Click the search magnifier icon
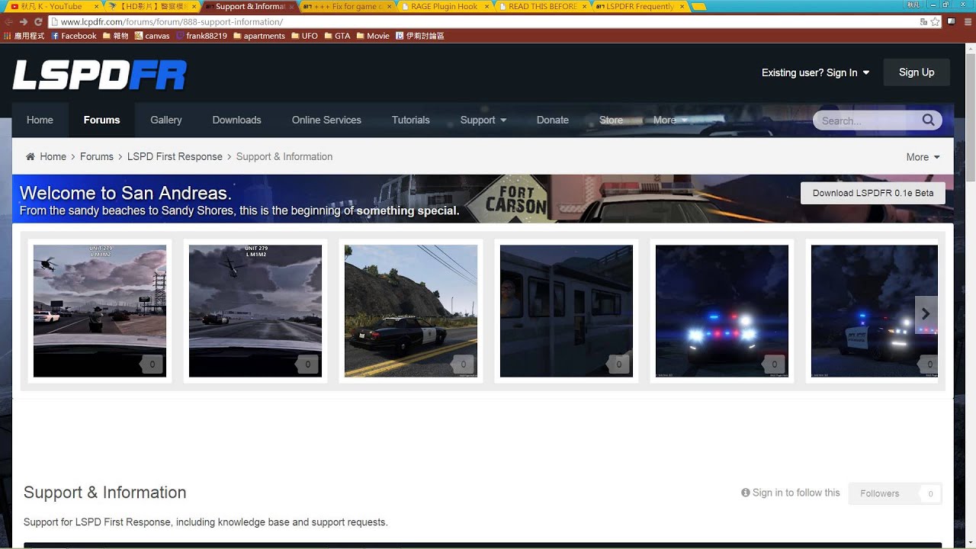 pos(928,120)
